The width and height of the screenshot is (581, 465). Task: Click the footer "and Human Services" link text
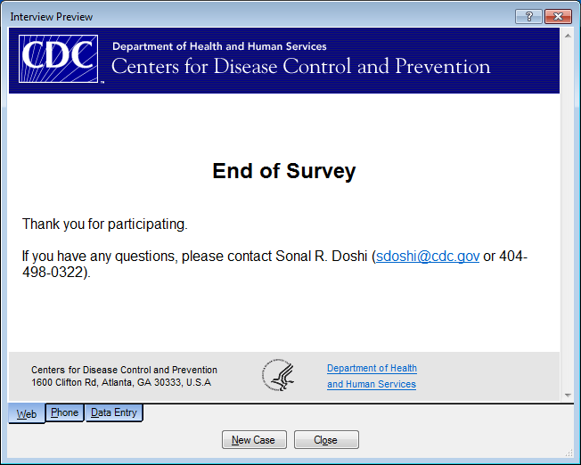point(371,385)
